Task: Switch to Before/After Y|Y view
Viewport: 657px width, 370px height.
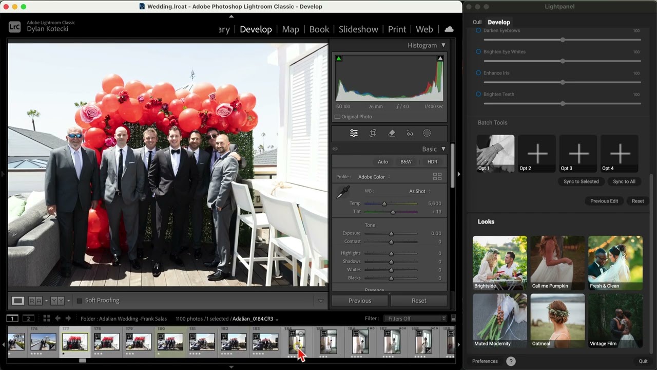Action: 57,301
